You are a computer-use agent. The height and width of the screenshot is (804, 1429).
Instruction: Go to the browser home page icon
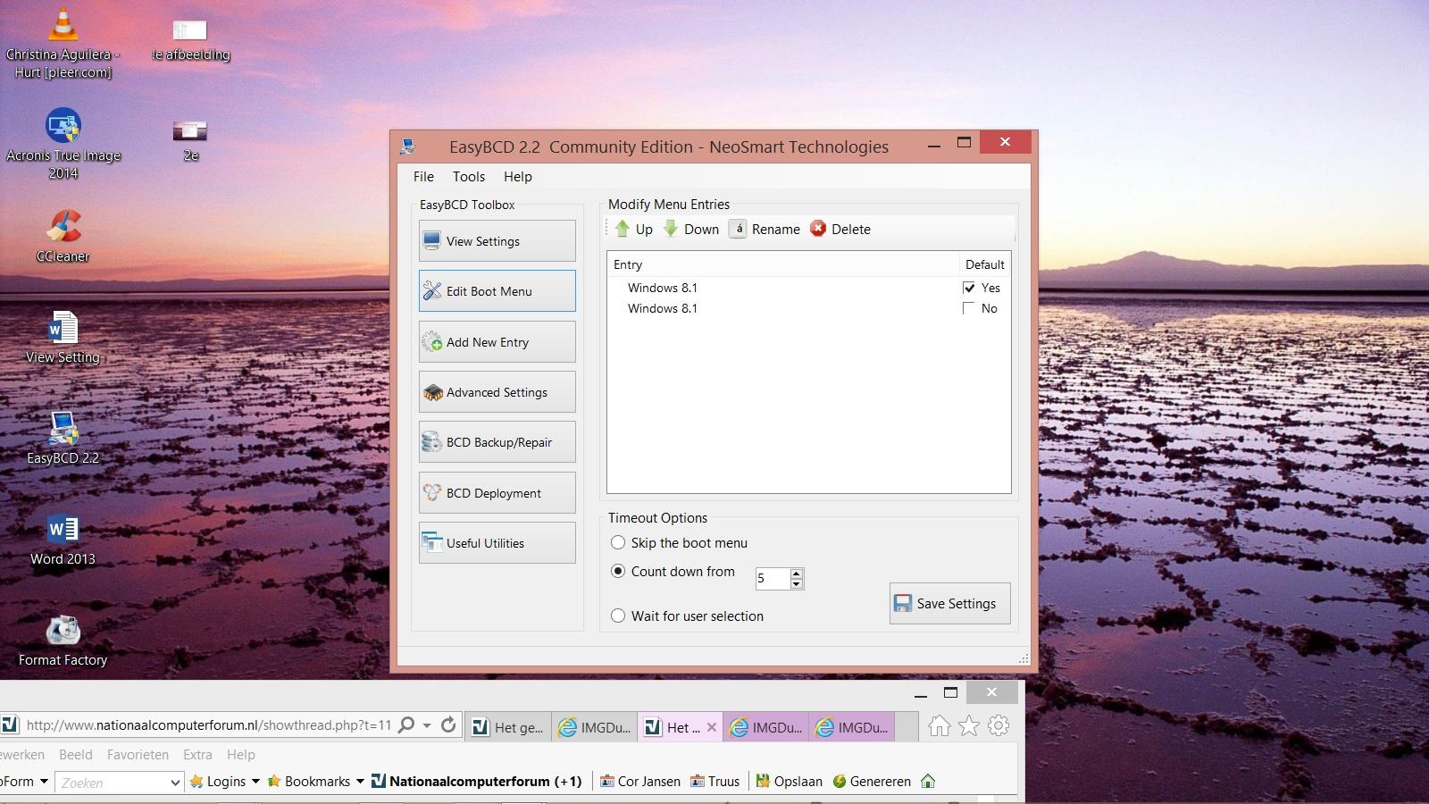coord(939,726)
